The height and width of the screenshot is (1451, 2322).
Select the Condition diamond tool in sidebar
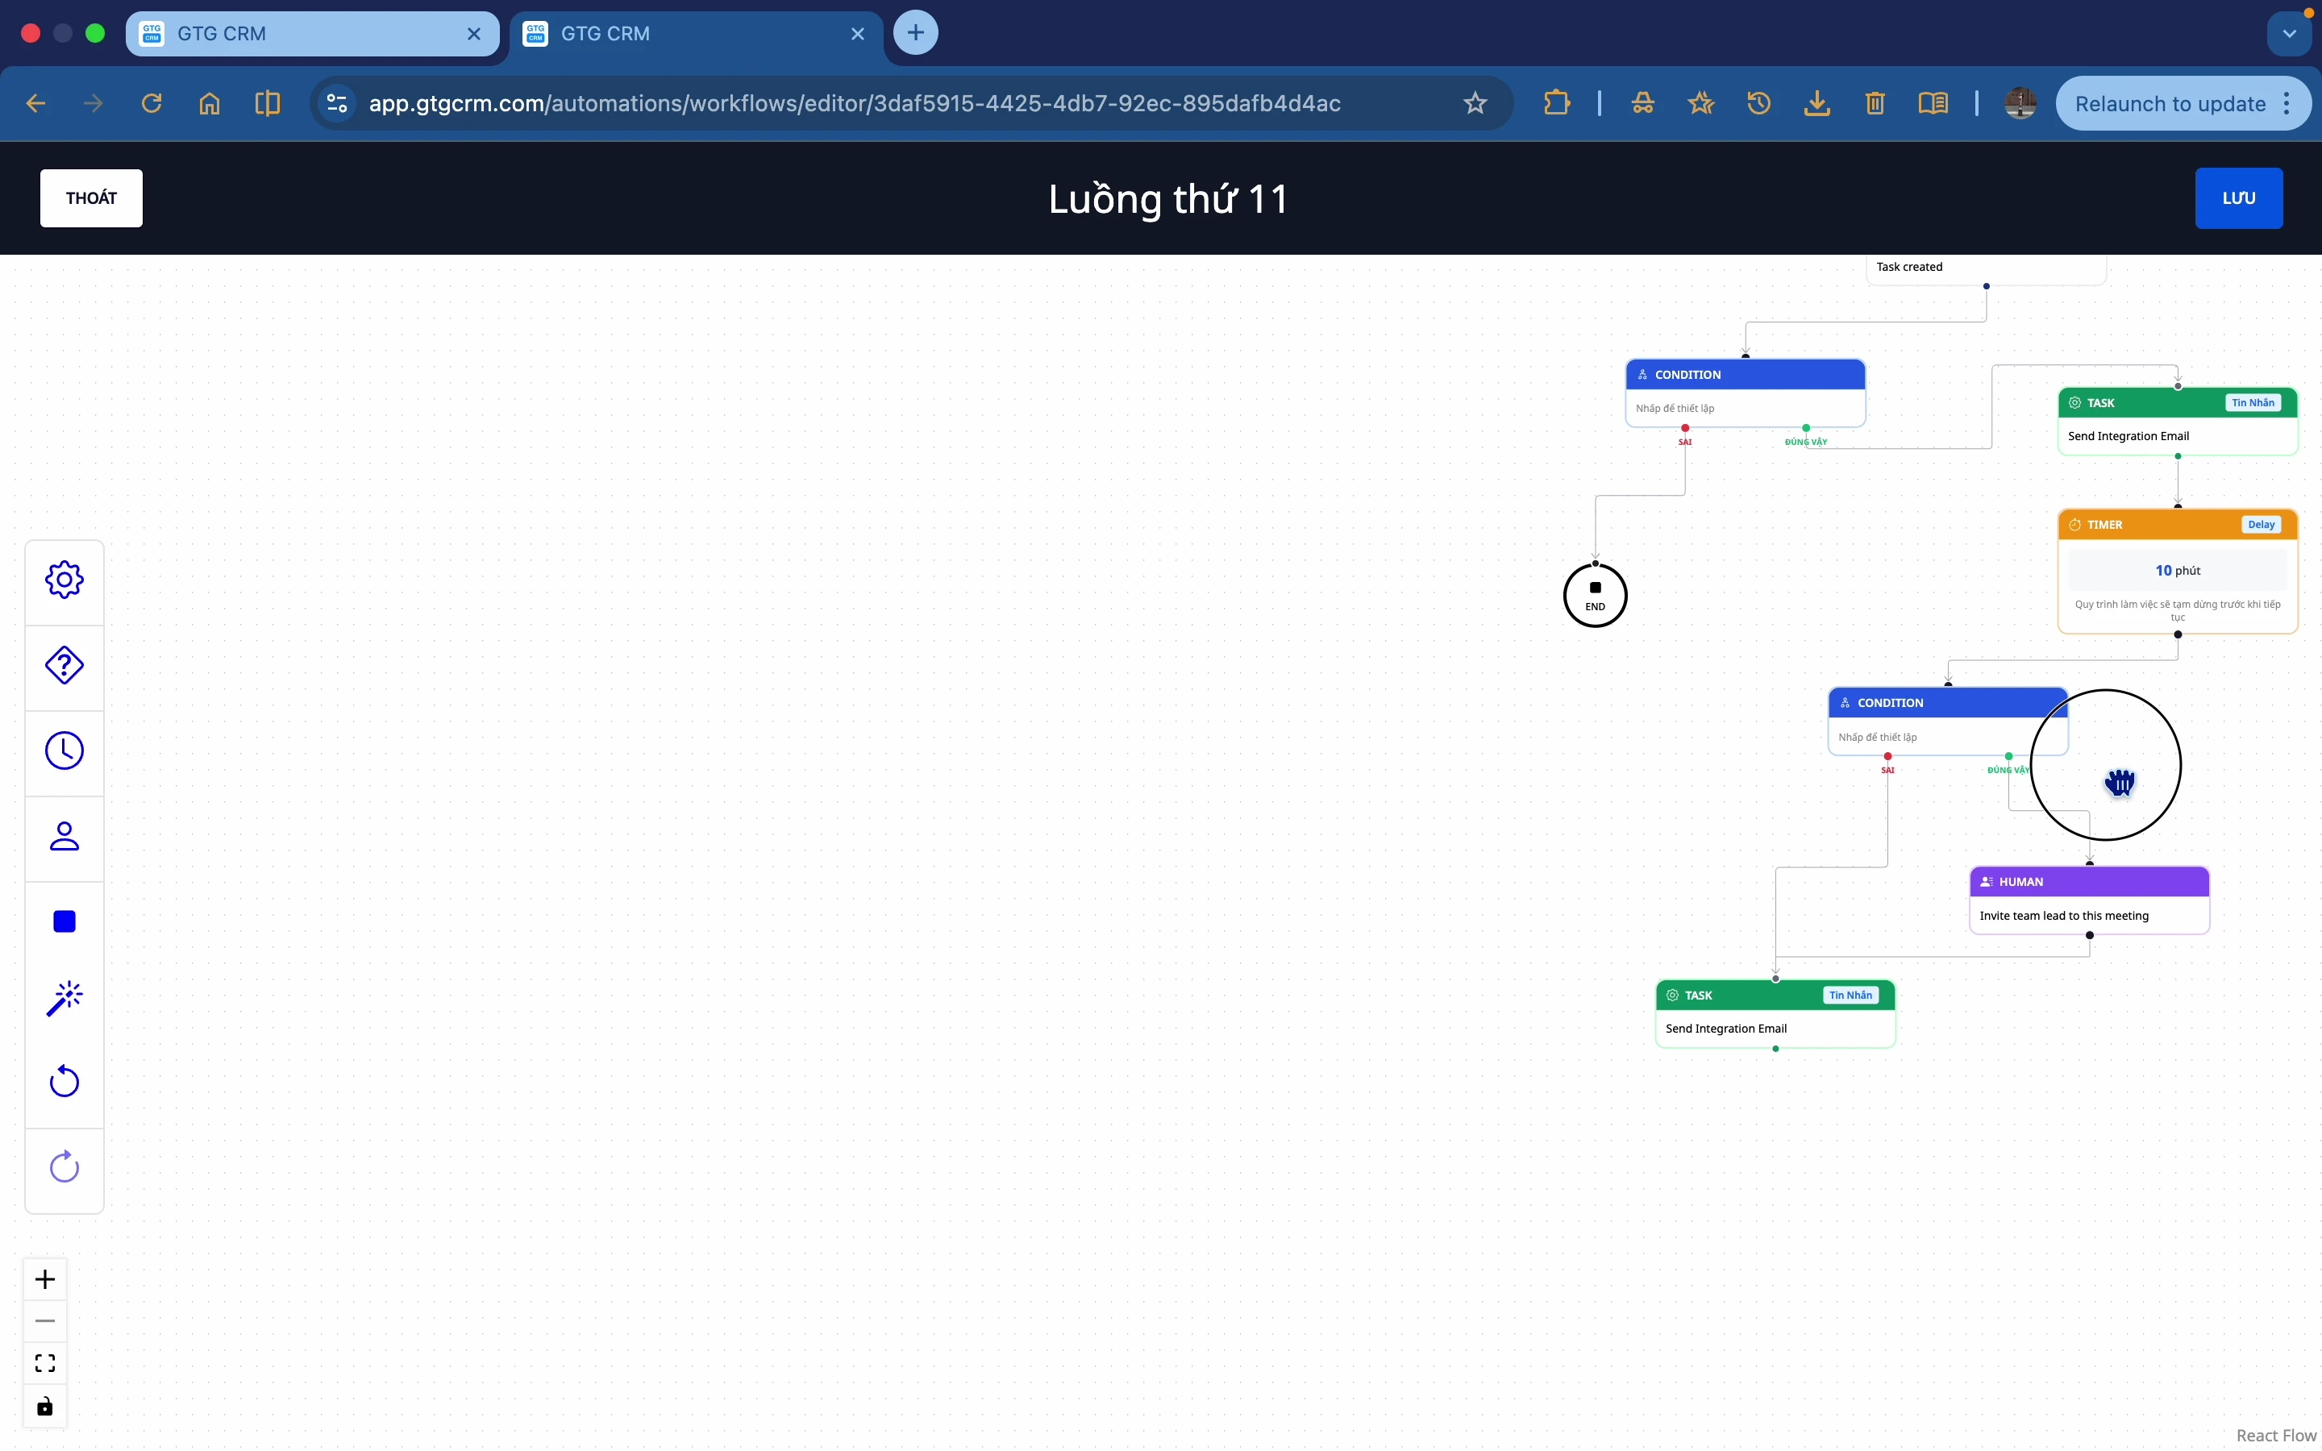pos(64,665)
